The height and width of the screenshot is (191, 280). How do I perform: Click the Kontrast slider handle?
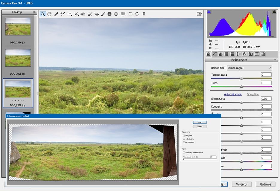(241, 110)
